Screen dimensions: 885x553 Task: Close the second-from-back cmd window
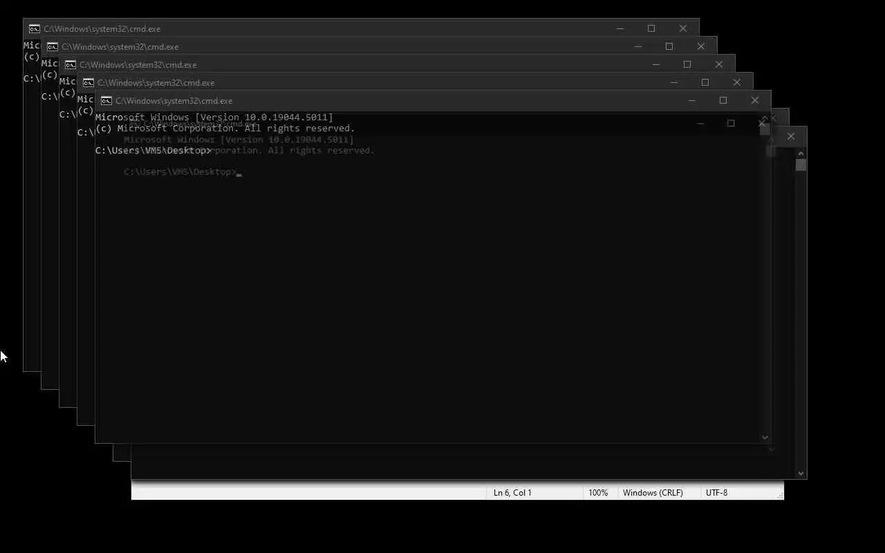(701, 47)
